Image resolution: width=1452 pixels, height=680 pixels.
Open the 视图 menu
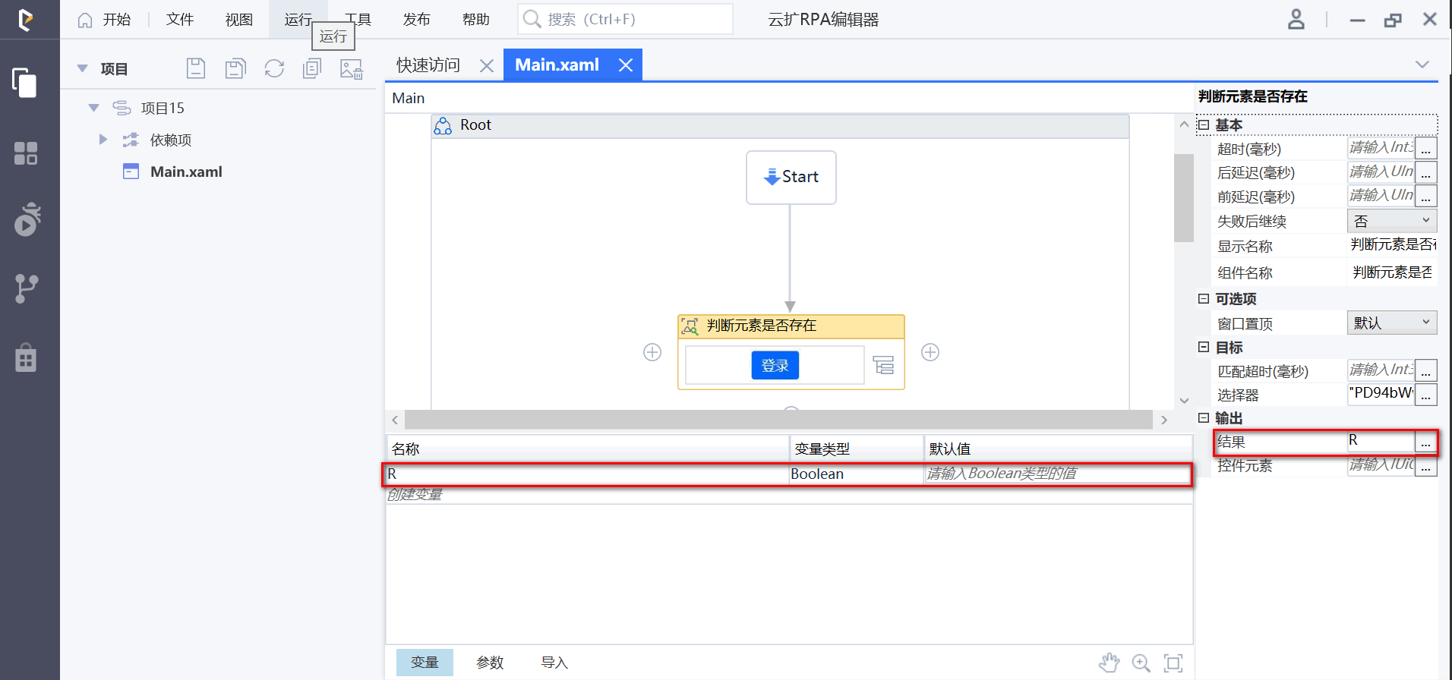pos(239,20)
